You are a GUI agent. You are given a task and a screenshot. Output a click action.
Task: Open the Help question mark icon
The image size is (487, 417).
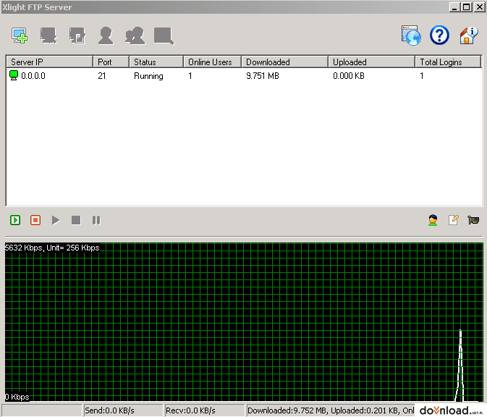click(439, 35)
